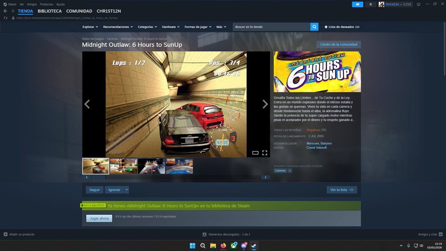This screenshot has width=446, height=251.
Task: Click the plus icon for adding a product
Action: coord(6,234)
